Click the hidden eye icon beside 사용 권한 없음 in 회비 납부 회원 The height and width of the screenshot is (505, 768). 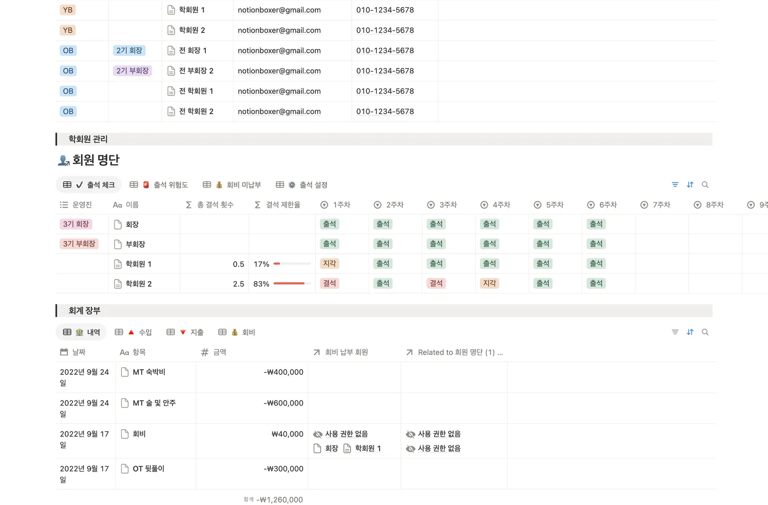pyautogui.click(x=318, y=434)
